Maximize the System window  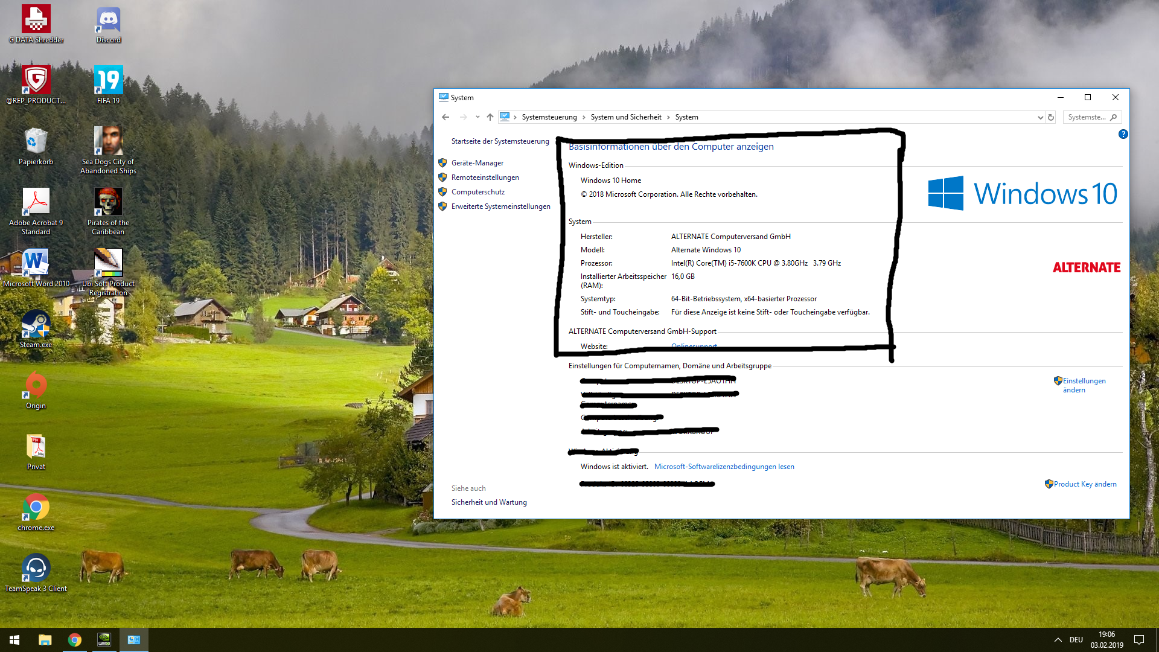[x=1088, y=97]
